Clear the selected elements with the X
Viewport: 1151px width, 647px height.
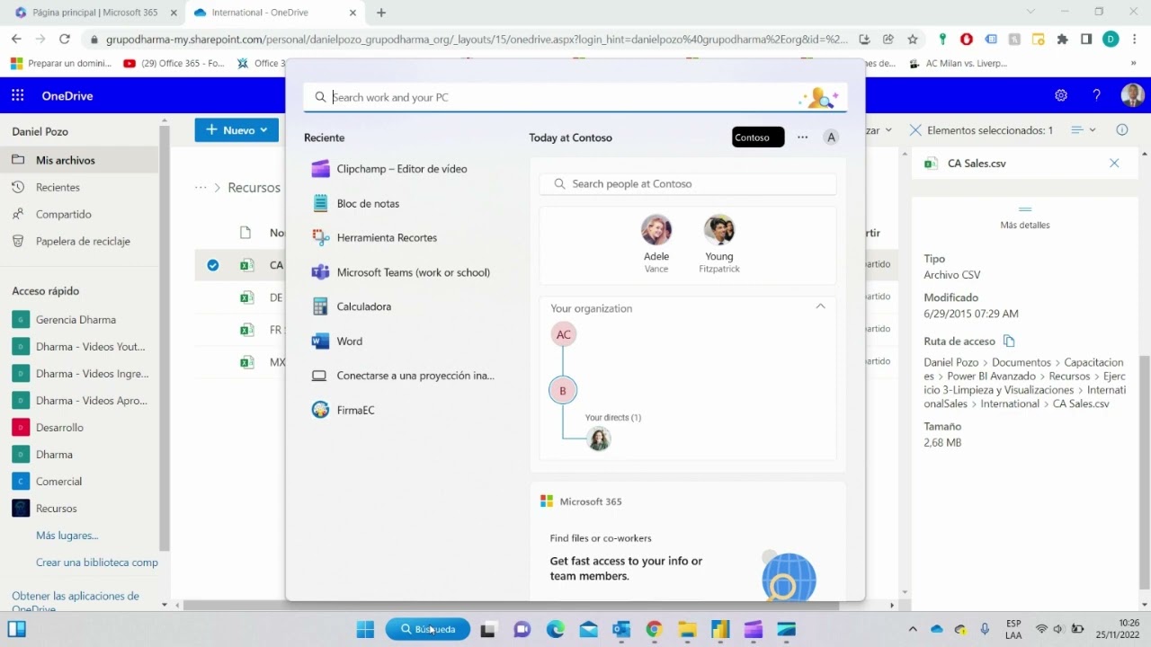(x=915, y=130)
